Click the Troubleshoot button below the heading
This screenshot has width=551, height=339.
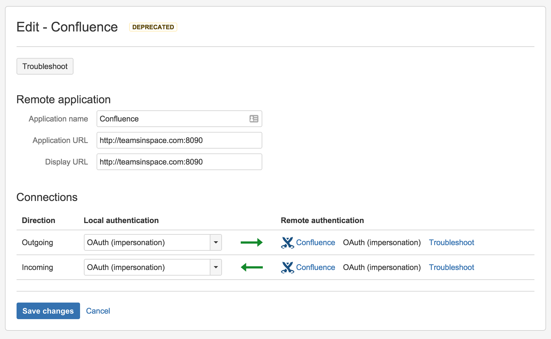(x=45, y=66)
